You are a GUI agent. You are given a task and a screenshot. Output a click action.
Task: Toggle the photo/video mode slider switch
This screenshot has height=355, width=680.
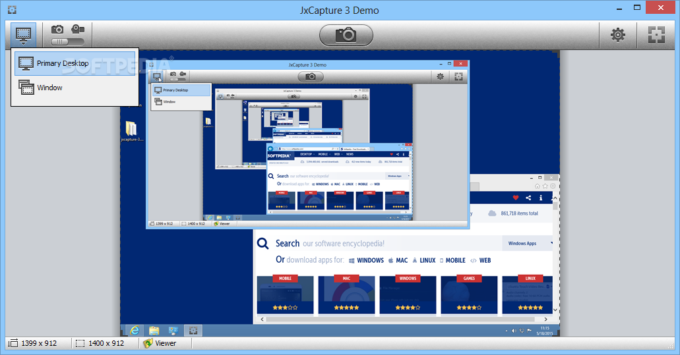tap(68, 42)
